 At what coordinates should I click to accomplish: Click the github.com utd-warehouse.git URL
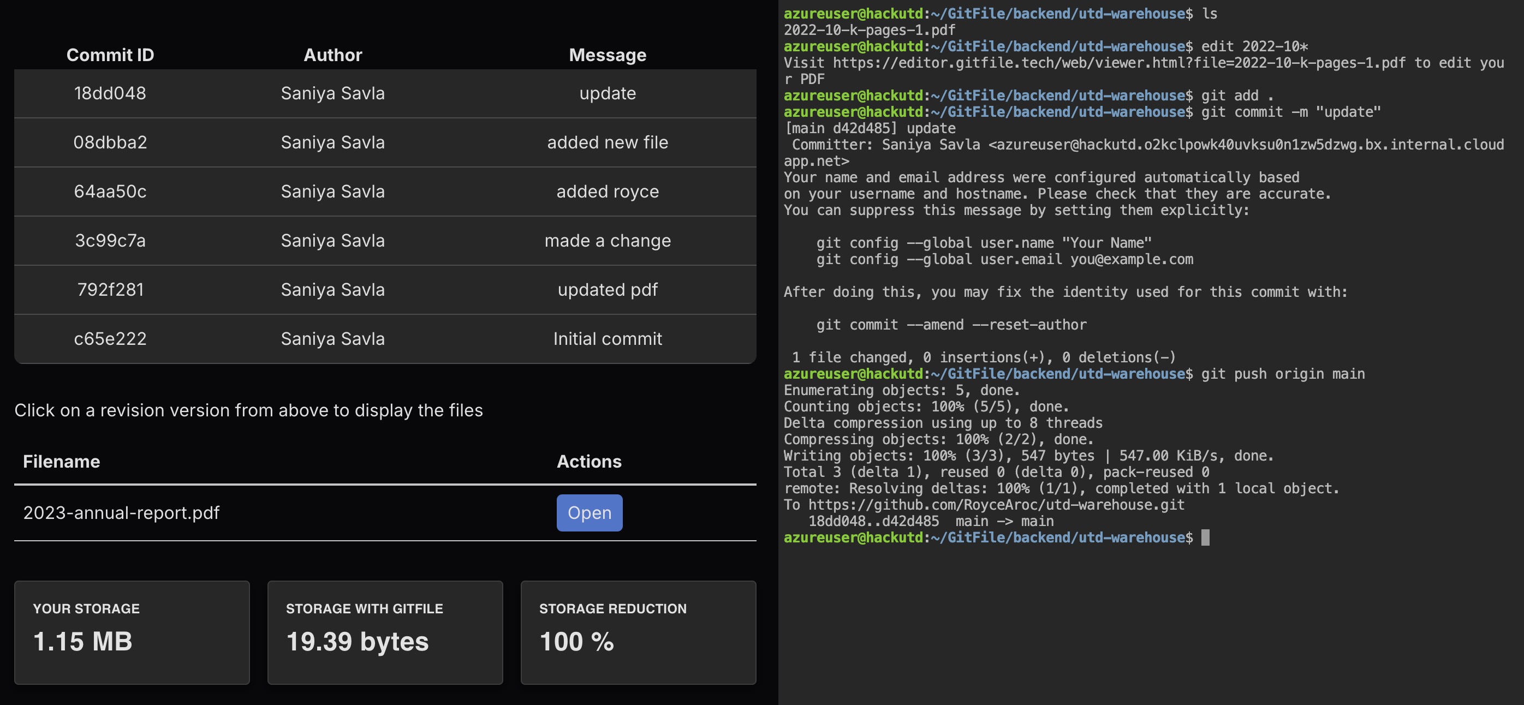pos(996,505)
